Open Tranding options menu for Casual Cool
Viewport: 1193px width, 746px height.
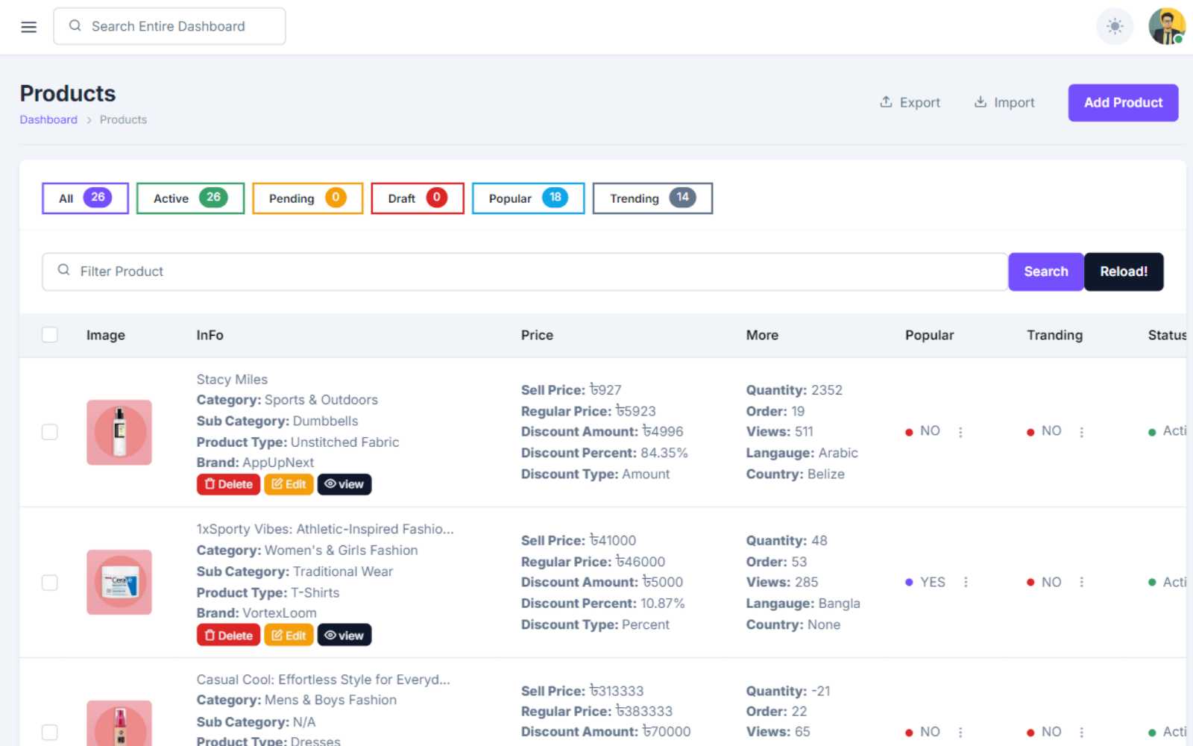tap(1081, 733)
